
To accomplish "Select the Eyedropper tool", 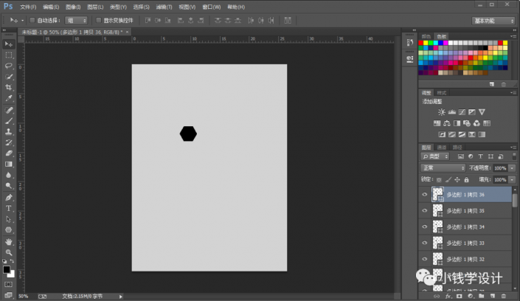I will 9,98.
